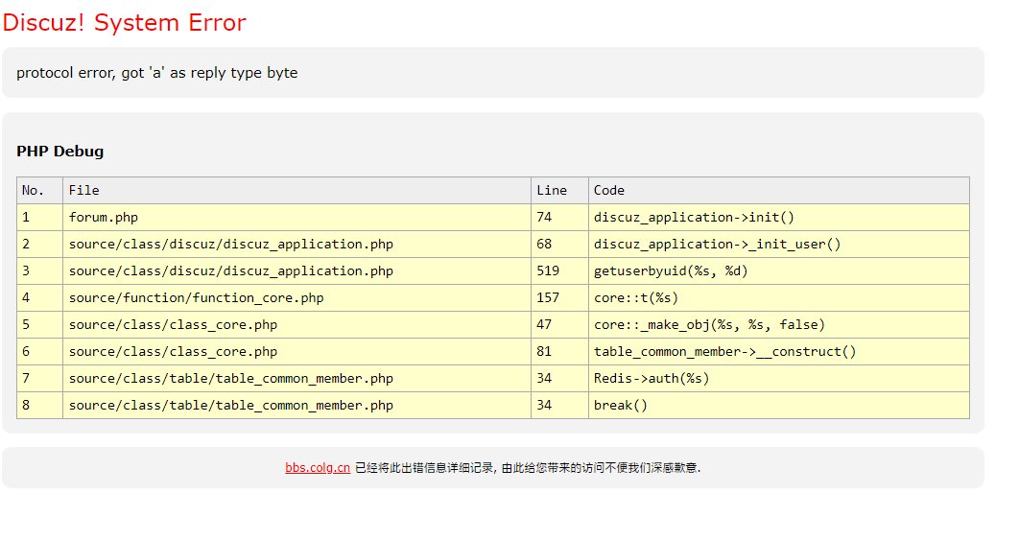
Task: Click row number "7" in the No. column
Action: coord(39,378)
